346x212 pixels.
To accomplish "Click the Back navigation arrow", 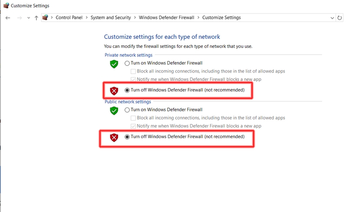I will (8, 18).
